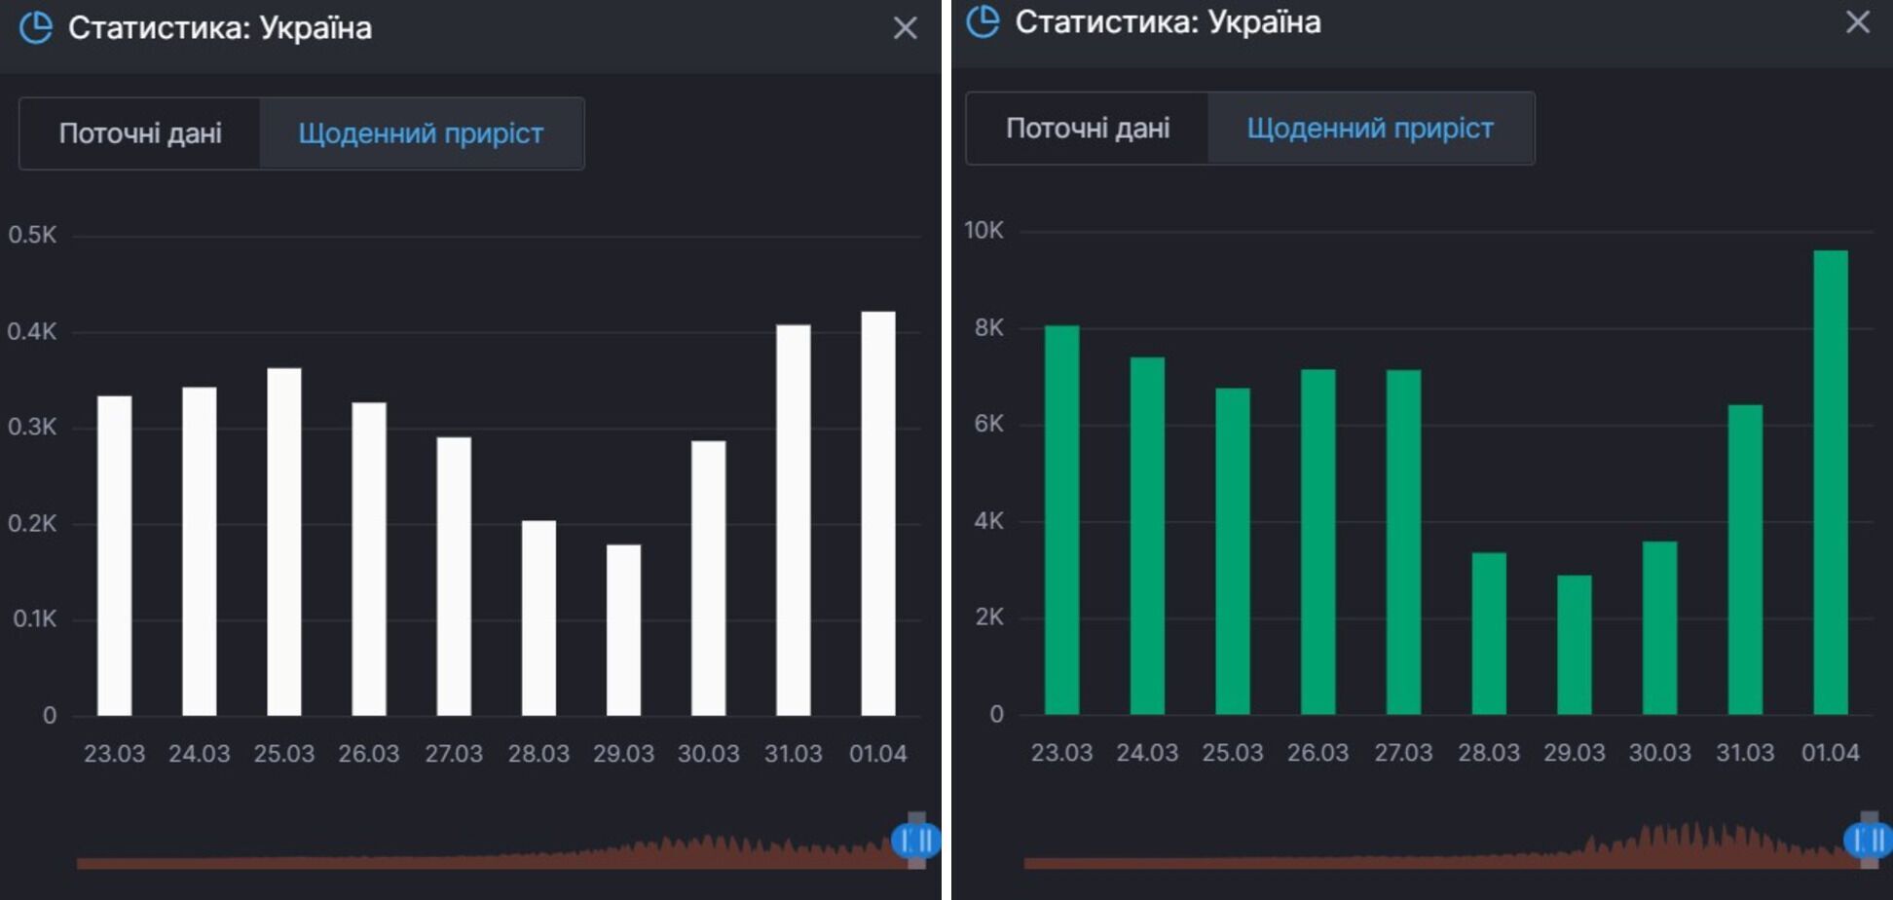Click the 0.1K axis label in left chart
This screenshot has width=1893, height=900.
point(34,619)
